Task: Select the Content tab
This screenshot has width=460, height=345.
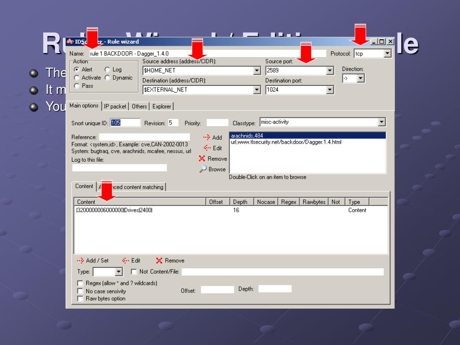Action: (x=84, y=186)
